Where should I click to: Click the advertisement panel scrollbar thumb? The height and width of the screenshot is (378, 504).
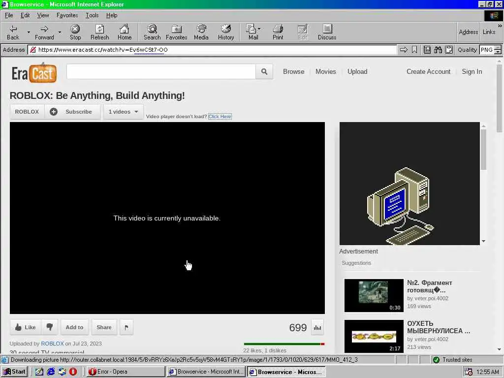[x=483, y=150]
